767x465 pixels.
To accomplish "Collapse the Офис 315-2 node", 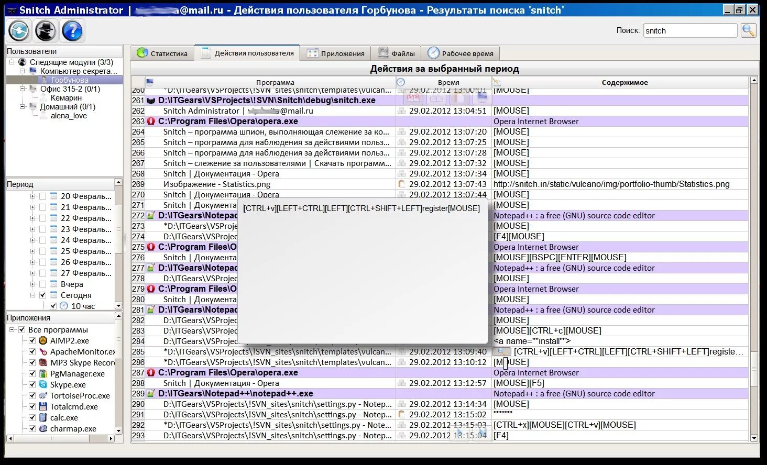I will pyautogui.click(x=22, y=88).
